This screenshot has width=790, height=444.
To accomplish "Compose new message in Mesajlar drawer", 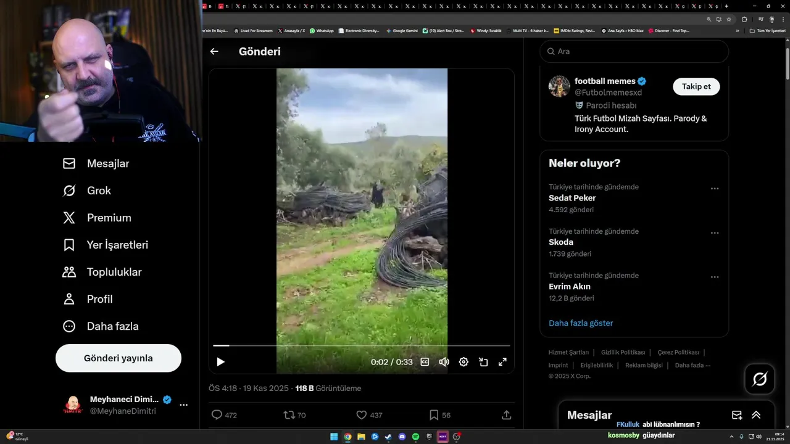I will 737,415.
